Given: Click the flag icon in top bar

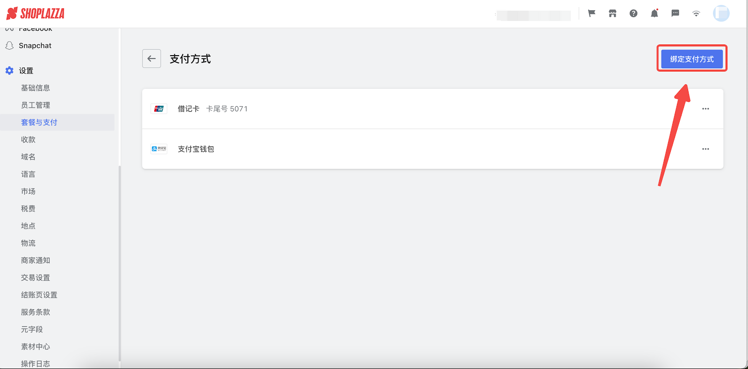Looking at the screenshot, I should [591, 14].
